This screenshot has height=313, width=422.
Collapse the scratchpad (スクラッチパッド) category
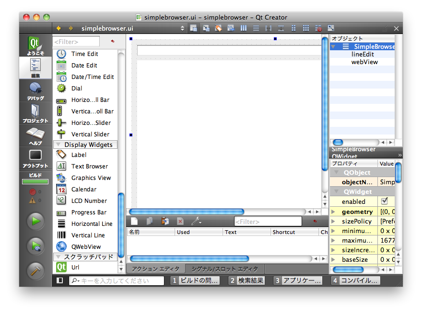pyautogui.click(x=58, y=257)
